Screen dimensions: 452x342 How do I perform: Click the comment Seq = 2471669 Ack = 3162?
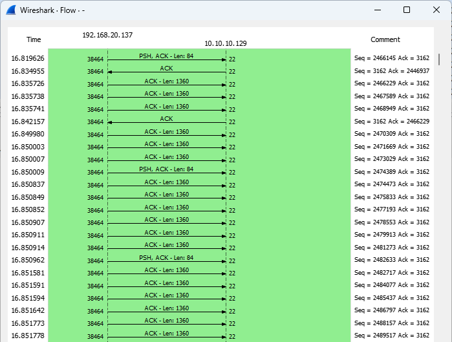(x=392, y=146)
